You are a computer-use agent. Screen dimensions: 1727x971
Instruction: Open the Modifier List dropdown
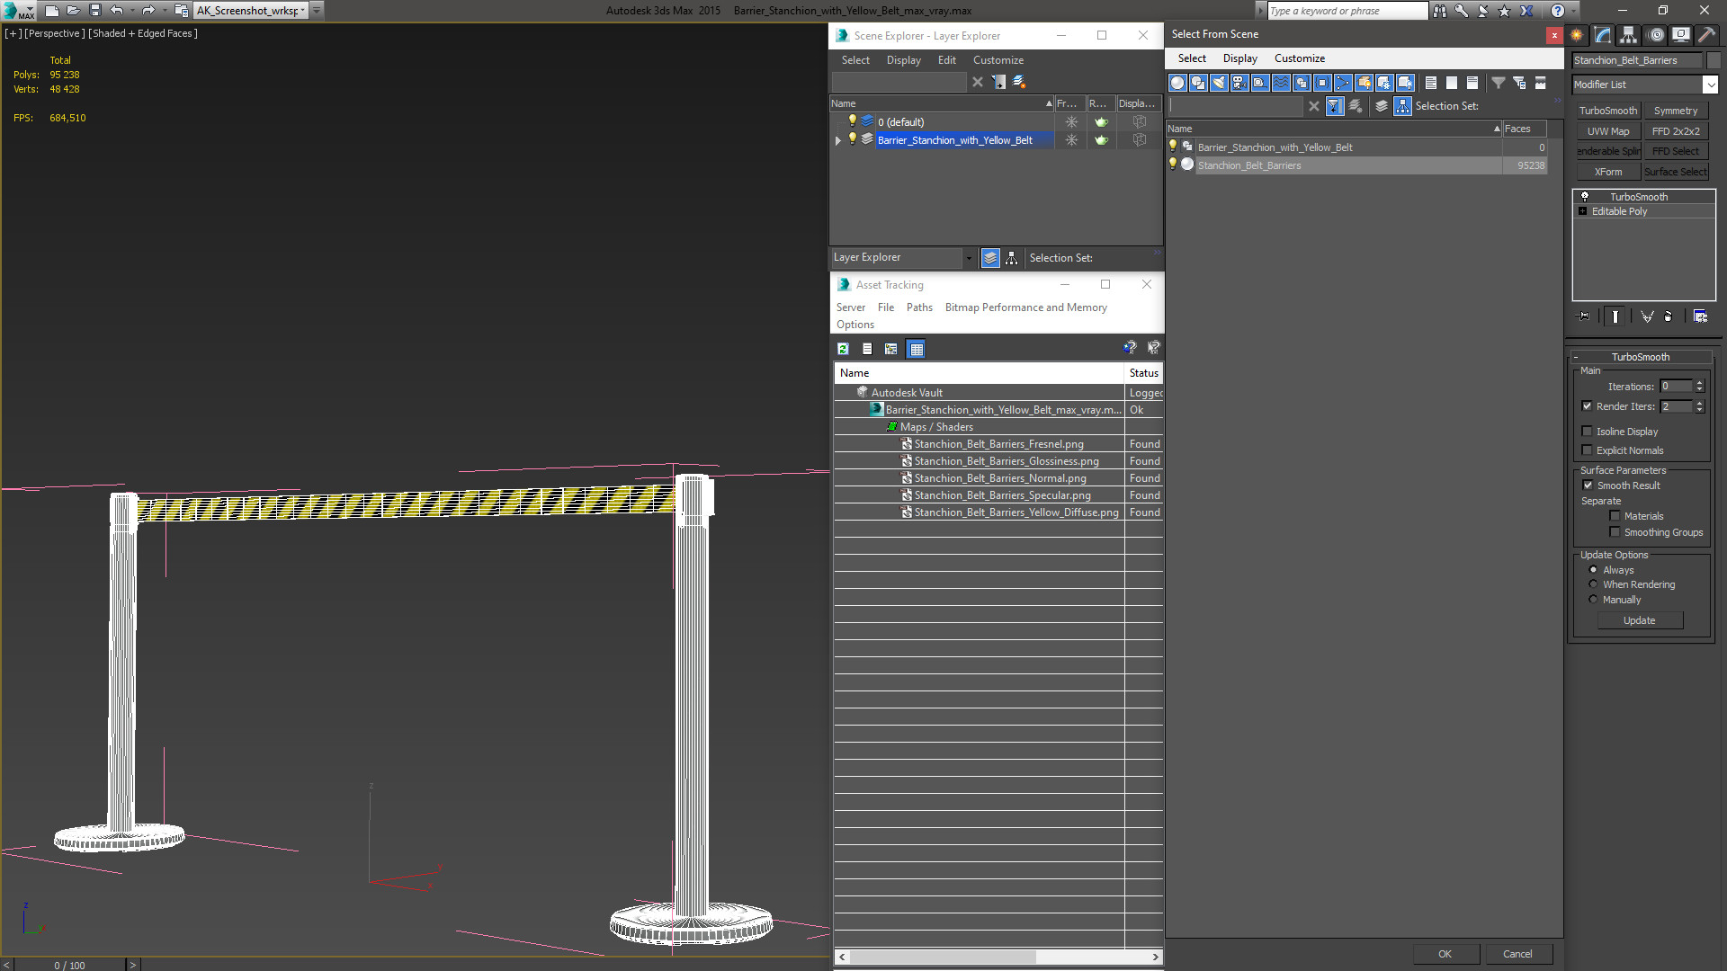pos(1709,85)
